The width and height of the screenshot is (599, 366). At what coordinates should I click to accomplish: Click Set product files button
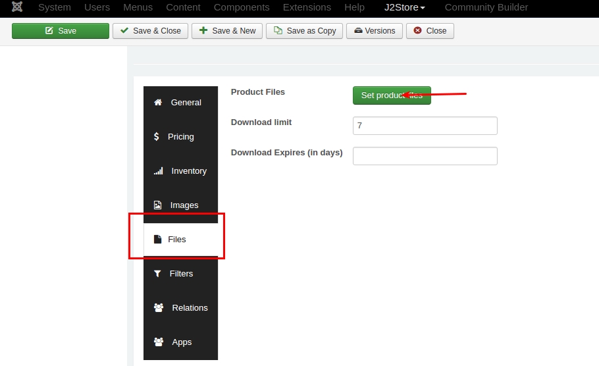point(392,95)
